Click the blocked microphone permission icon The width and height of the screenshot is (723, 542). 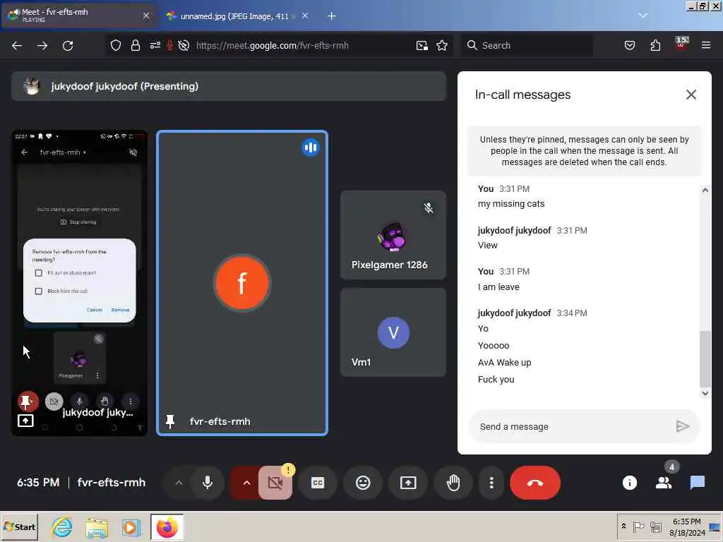coord(169,45)
